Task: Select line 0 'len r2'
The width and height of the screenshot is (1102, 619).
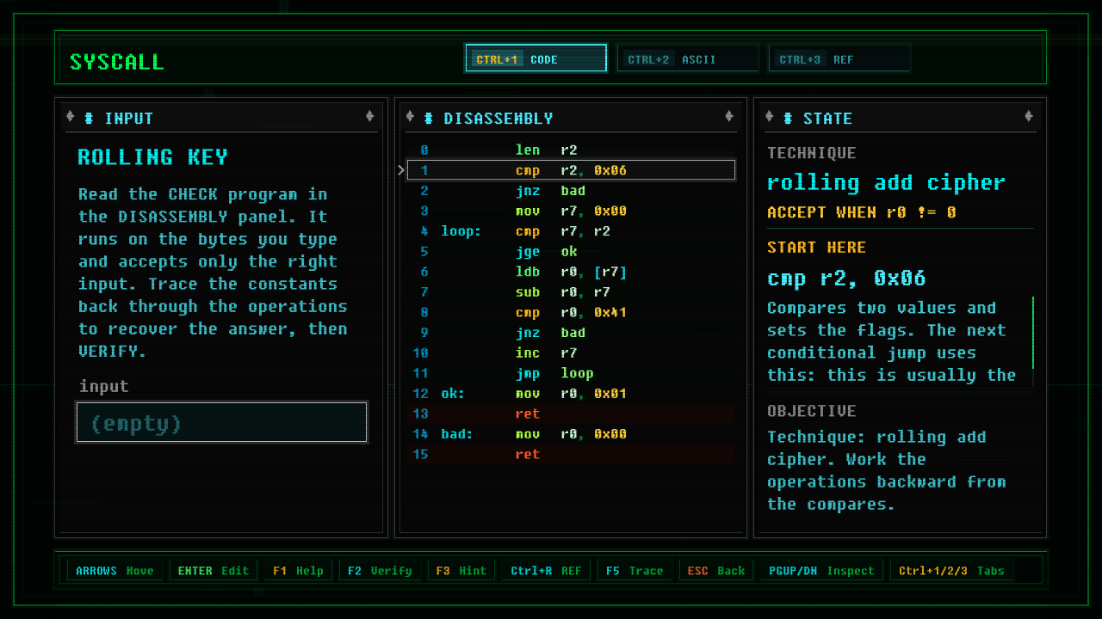Action: [571, 150]
